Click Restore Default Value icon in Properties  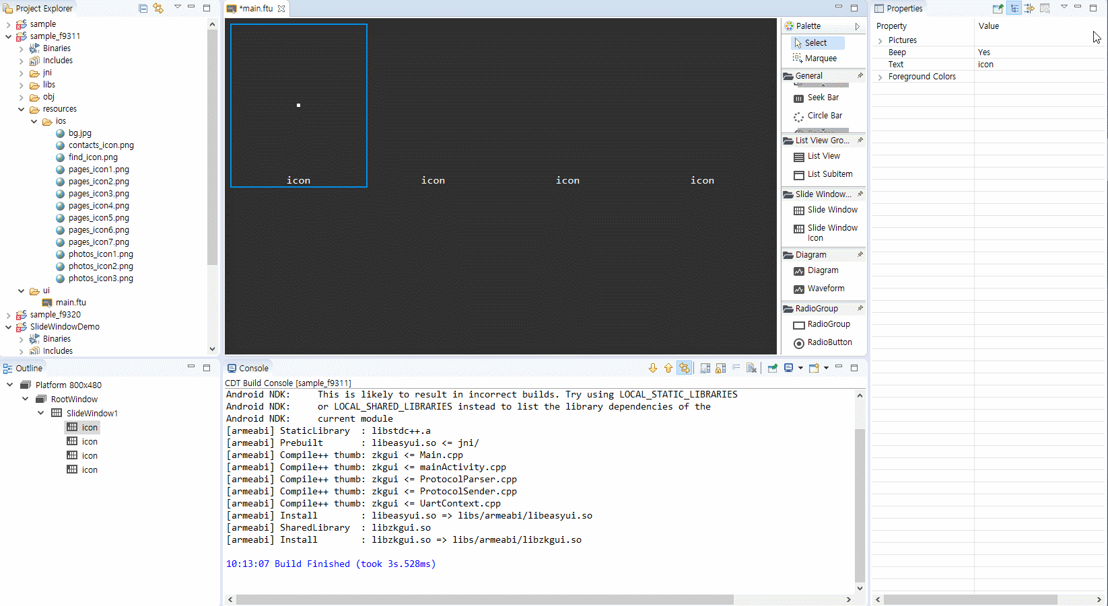click(1045, 8)
